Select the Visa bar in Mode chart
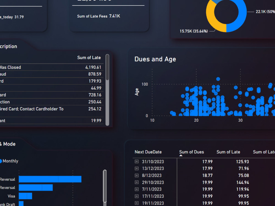This screenshot has width=275, height=206. (25, 196)
